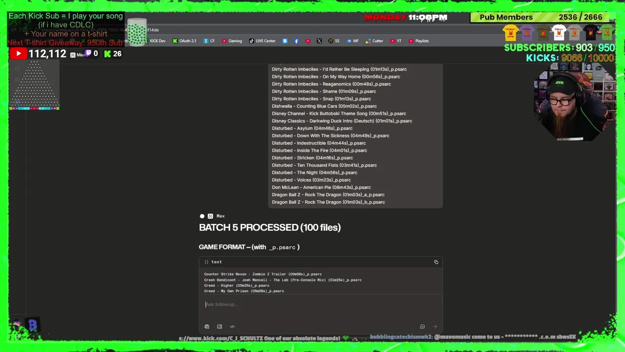Open the X icon bookmark
The height and width of the screenshot is (352, 625).
click(319, 41)
